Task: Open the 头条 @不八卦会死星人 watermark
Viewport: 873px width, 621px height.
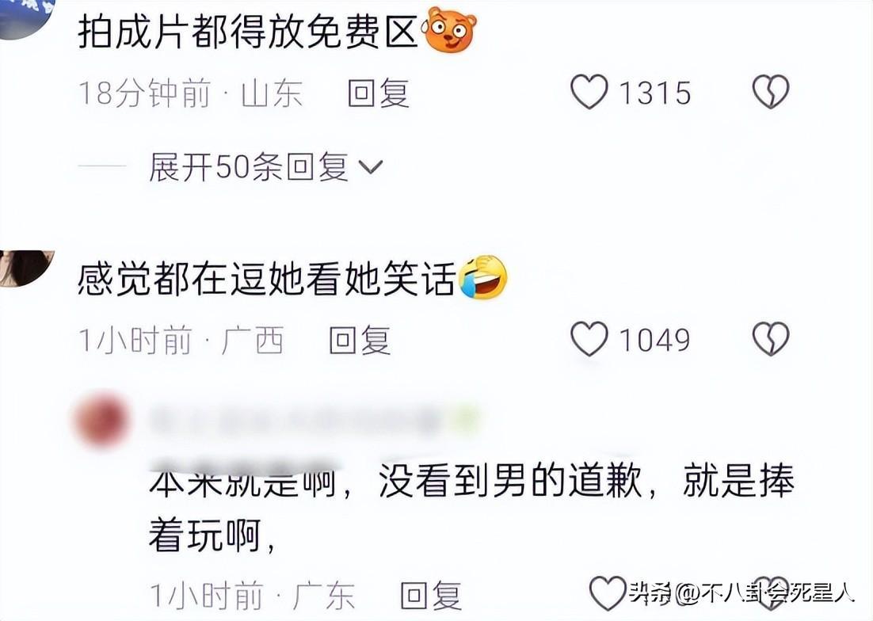Action: pyautogui.click(x=741, y=592)
